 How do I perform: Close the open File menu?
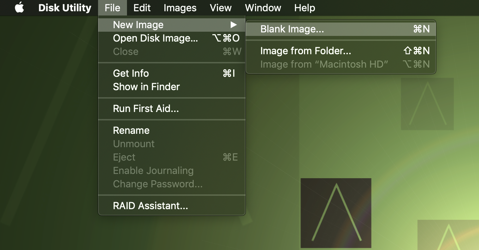112,8
